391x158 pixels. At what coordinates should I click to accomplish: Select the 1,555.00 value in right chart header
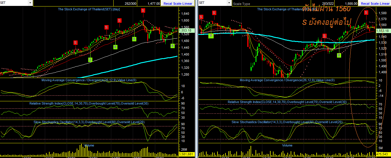(351, 4)
